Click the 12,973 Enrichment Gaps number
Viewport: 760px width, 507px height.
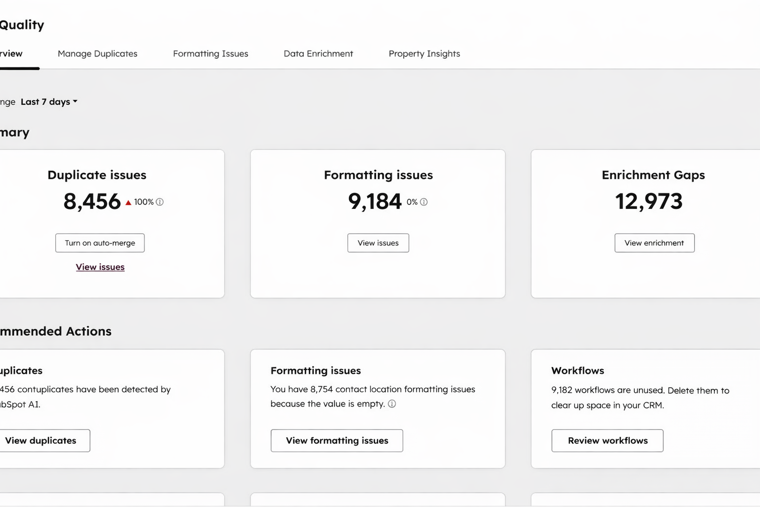(649, 202)
